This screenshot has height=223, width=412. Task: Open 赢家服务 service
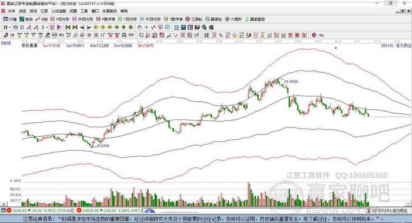point(255,19)
